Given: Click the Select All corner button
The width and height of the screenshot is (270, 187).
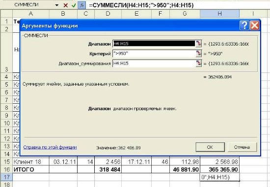Looking at the screenshot, I should 6,14.
